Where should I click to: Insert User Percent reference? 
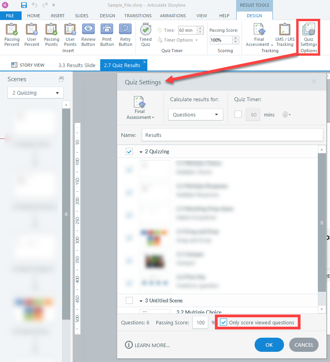coord(32,35)
